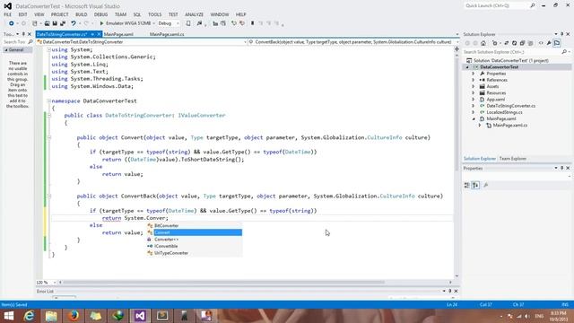
Task: Open Internet Explorer from the taskbar
Action: pyautogui.click(x=29, y=316)
